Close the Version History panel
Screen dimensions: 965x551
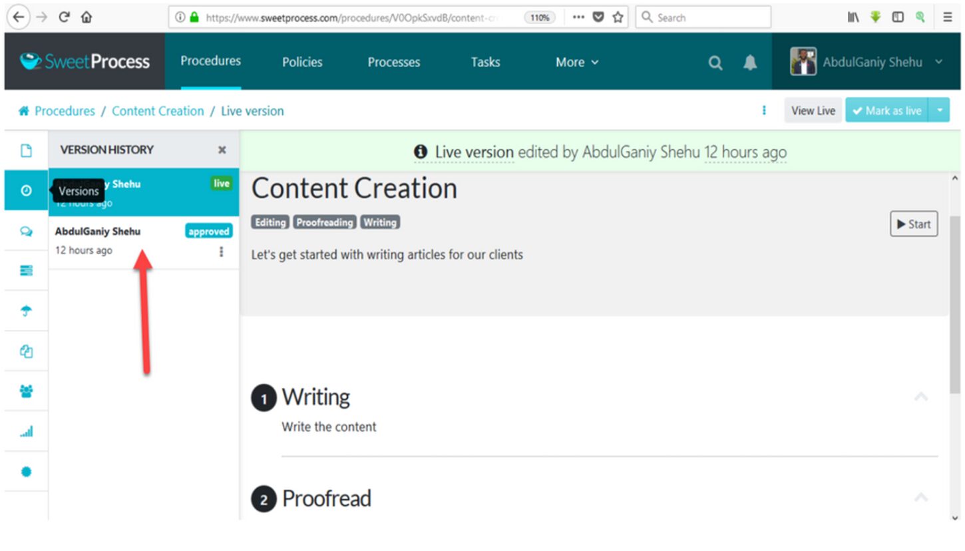pyautogui.click(x=222, y=150)
